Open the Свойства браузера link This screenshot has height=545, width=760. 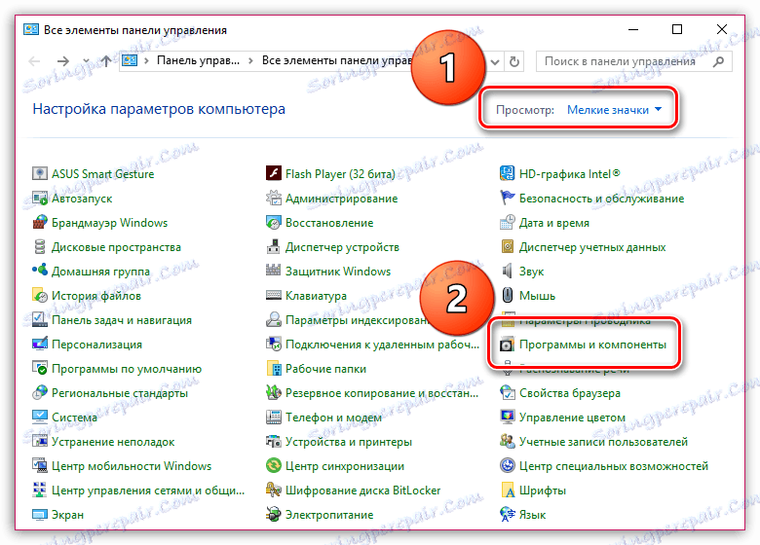tap(570, 392)
